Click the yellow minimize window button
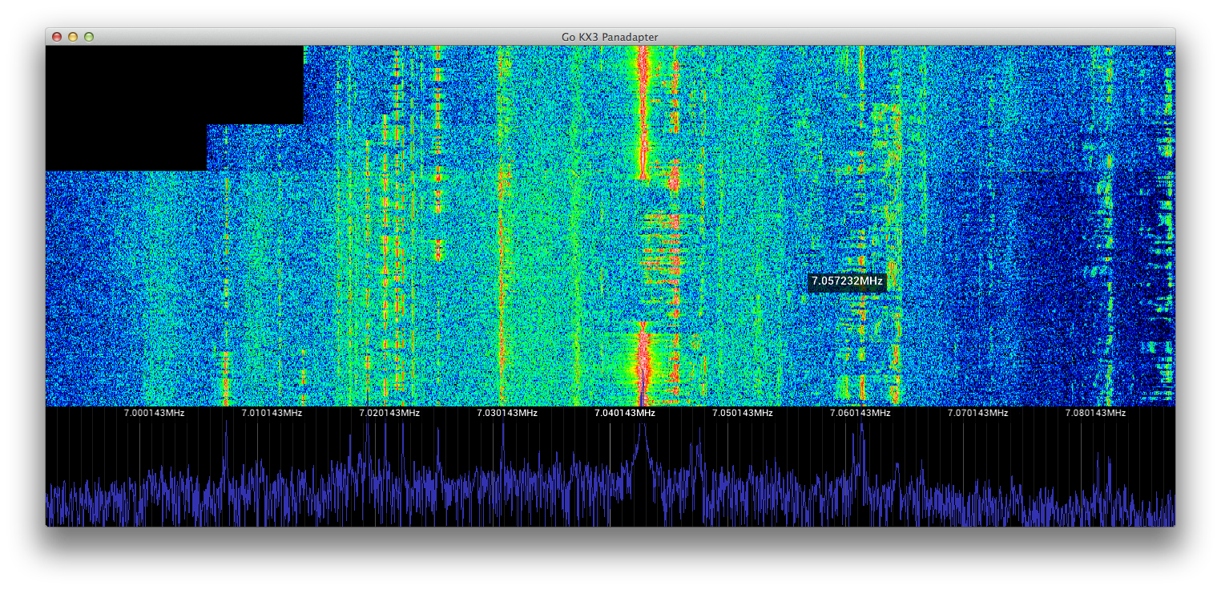The height and width of the screenshot is (590, 1221). (x=73, y=37)
